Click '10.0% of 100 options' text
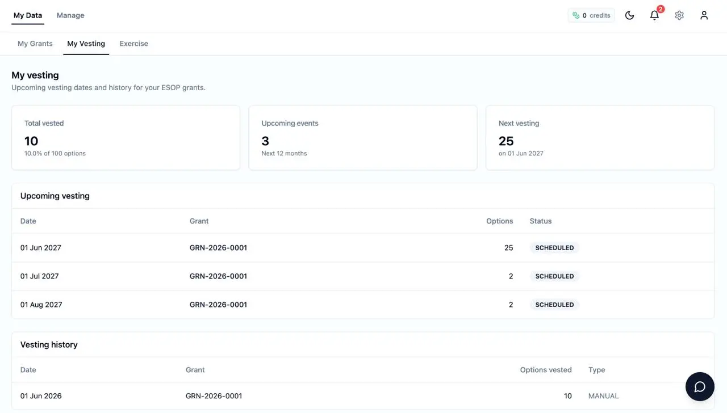 tap(55, 153)
